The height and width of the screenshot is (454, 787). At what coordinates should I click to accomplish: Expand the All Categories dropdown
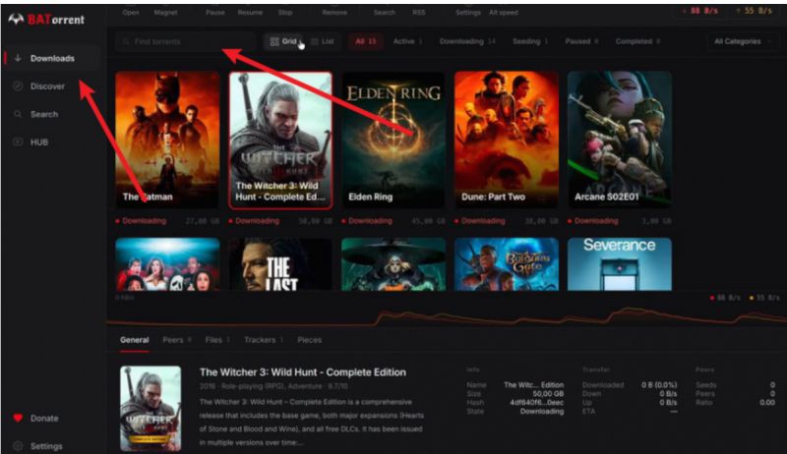pos(742,41)
